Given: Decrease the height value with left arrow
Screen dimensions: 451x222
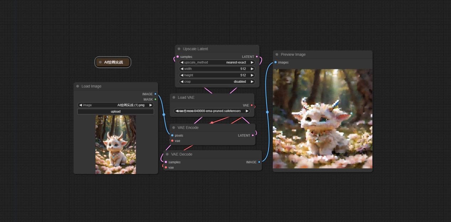Looking at the screenshot, I should pos(182,75).
